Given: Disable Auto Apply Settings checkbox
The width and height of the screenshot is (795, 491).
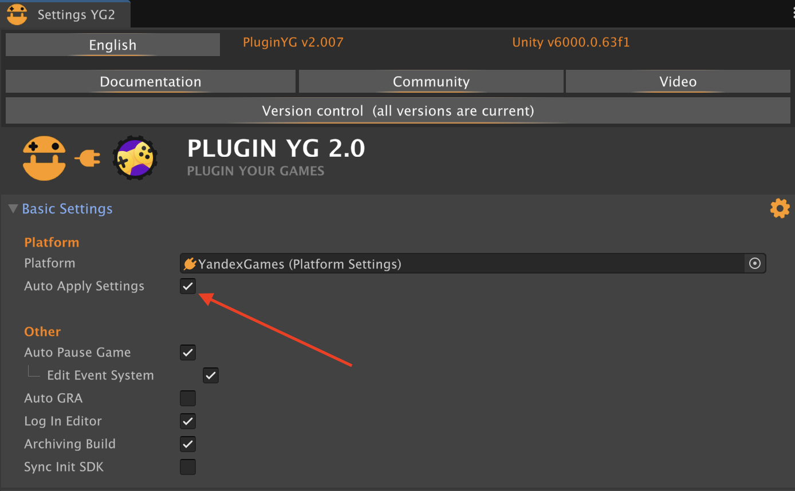Looking at the screenshot, I should point(188,286).
